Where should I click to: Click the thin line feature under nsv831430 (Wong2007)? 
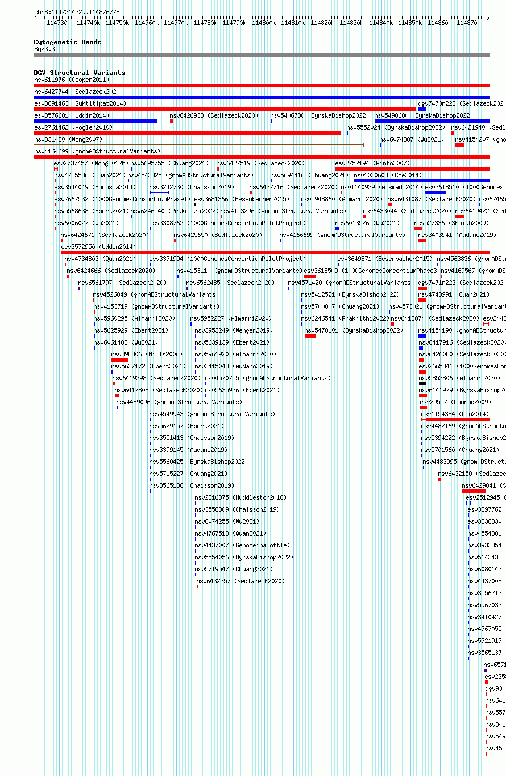(199, 145)
